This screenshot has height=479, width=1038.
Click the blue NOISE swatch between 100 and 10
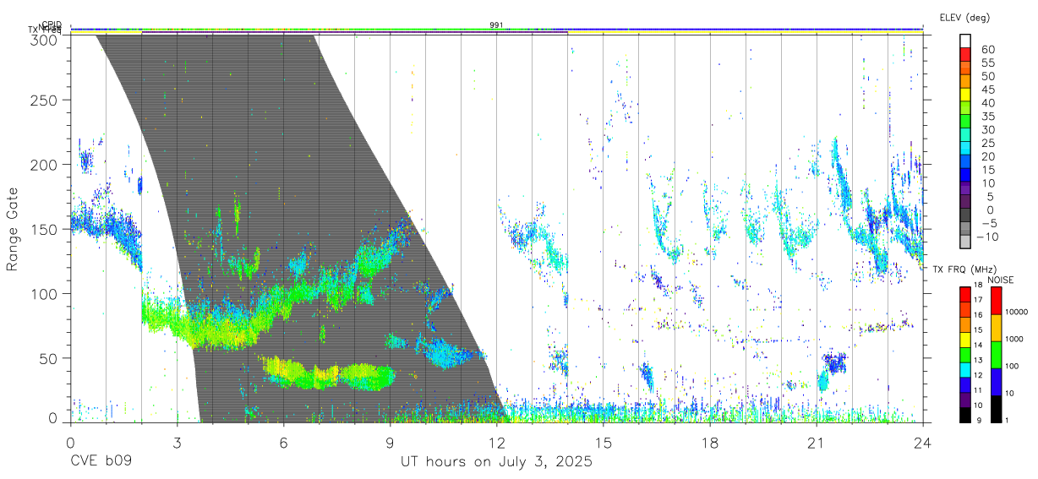coord(995,381)
